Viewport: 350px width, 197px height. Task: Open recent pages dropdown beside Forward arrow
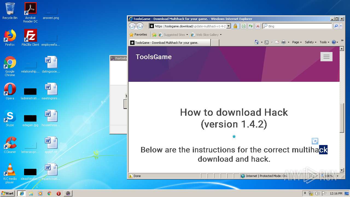point(146,26)
